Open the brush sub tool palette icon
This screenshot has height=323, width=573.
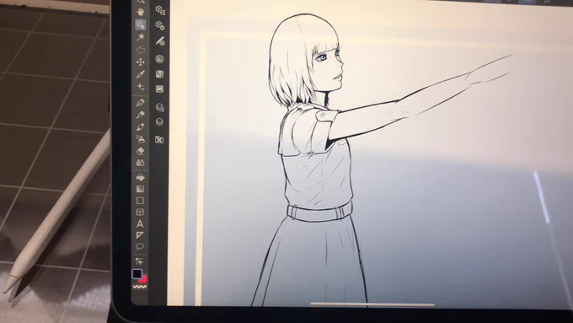[x=160, y=41]
